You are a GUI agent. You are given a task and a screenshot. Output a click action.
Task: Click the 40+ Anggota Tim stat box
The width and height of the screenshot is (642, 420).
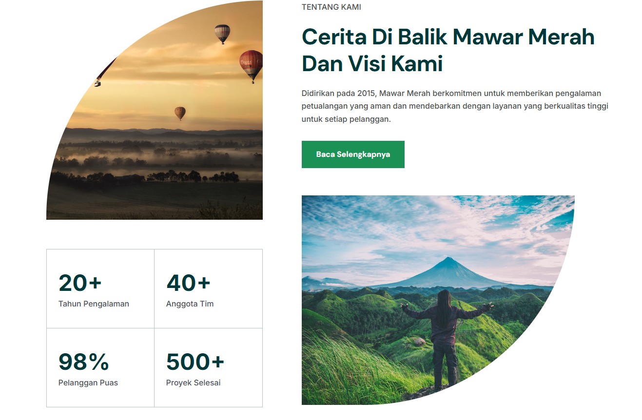pos(209,288)
